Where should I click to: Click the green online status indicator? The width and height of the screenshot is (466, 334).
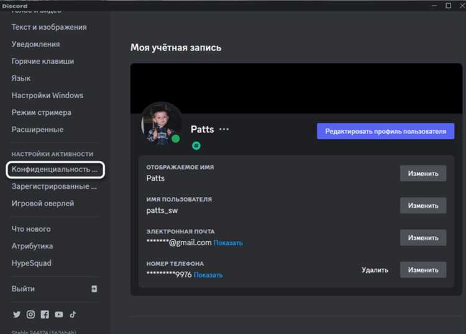pos(176,138)
